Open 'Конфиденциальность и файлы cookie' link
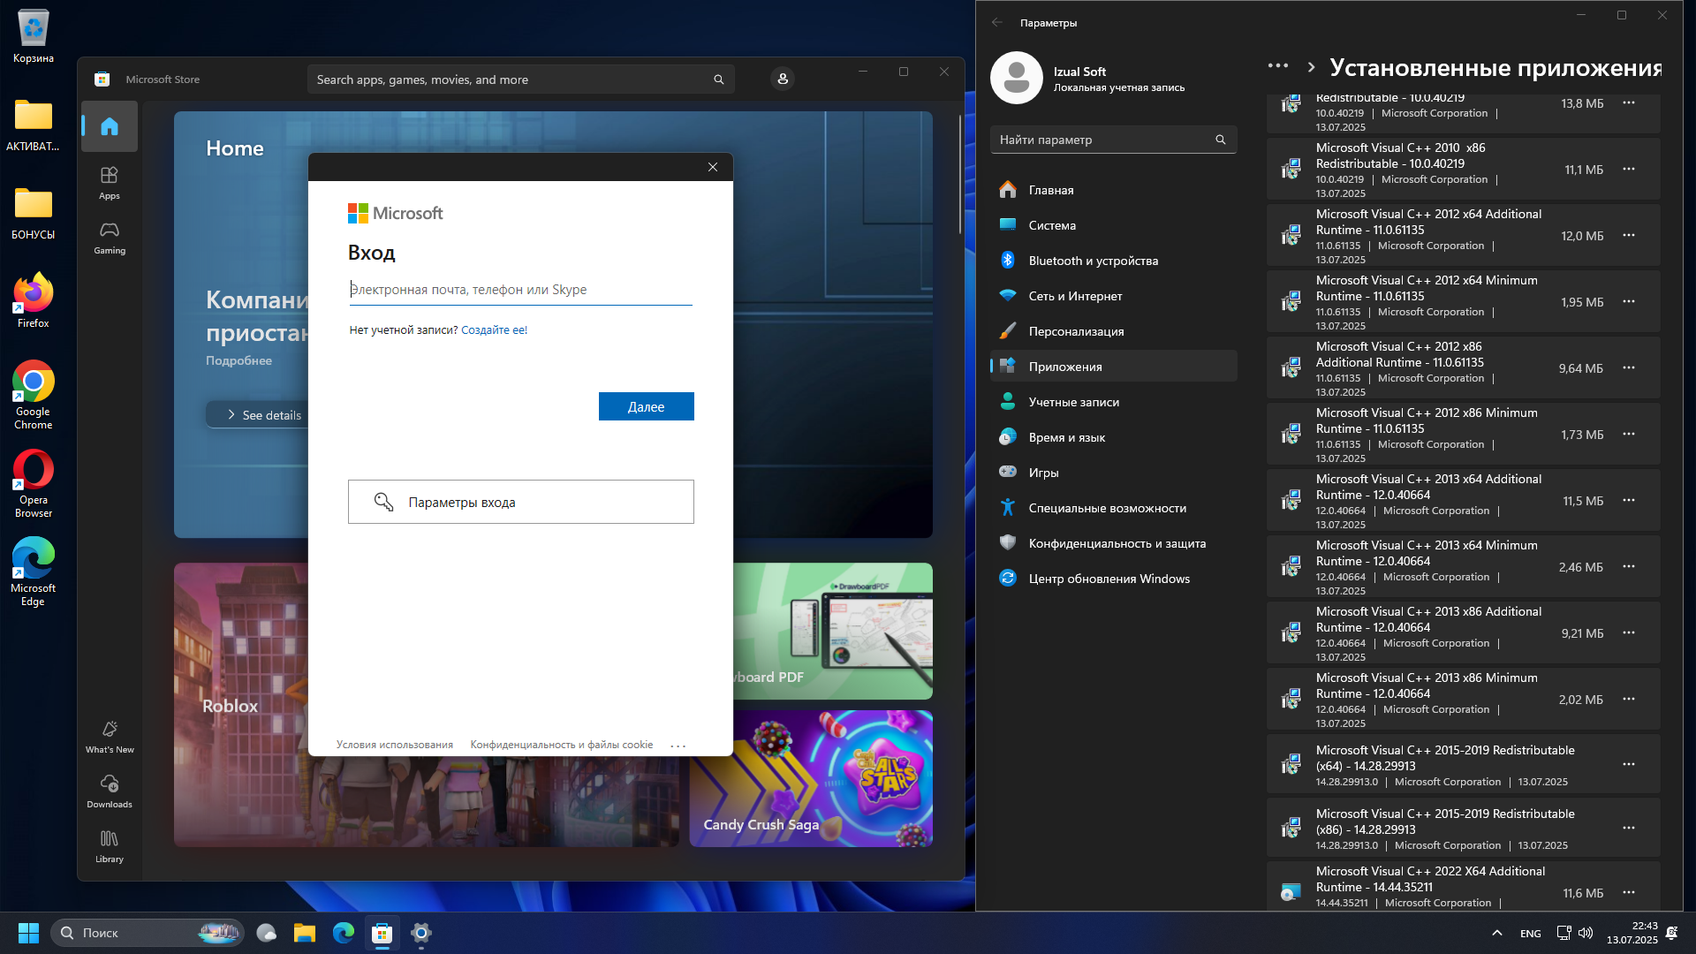The image size is (1696, 954). 562,745
